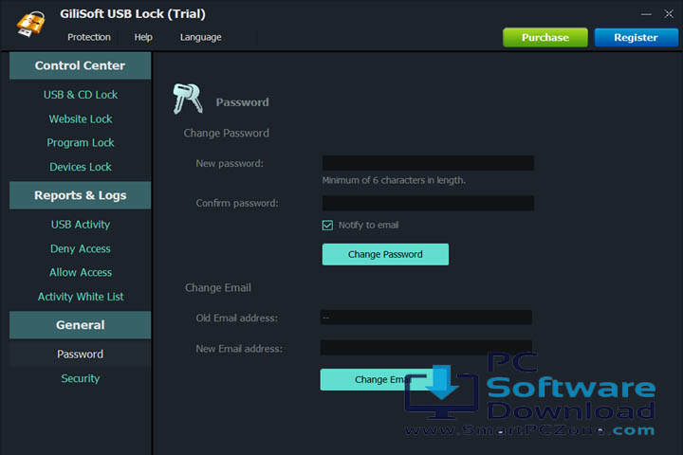Select the General section header
Screen dimensions: 683x455
click(x=80, y=325)
